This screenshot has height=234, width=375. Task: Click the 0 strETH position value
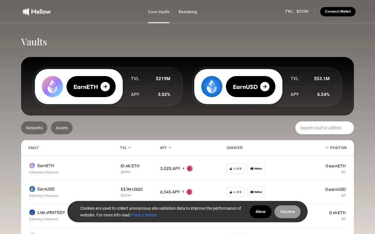click(337, 213)
